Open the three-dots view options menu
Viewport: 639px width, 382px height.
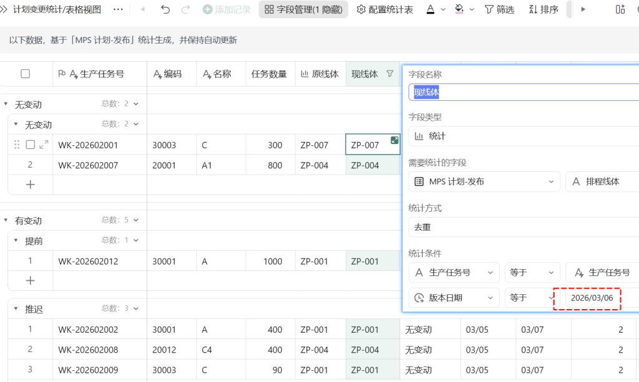118,9
